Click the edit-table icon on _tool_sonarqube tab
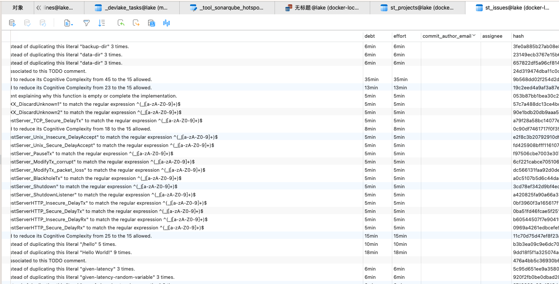This screenshot has width=559, height=284. (x=194, y=8)
